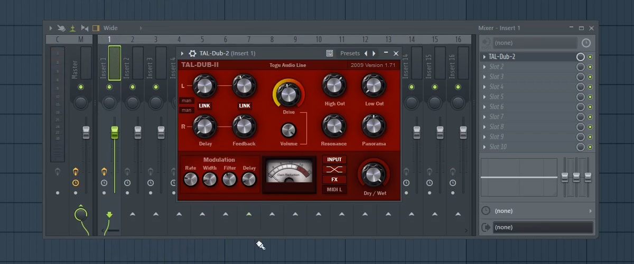Open the Presets menu
The height and width of the screenshot is (264, 634).
click(x=350, y=53)
